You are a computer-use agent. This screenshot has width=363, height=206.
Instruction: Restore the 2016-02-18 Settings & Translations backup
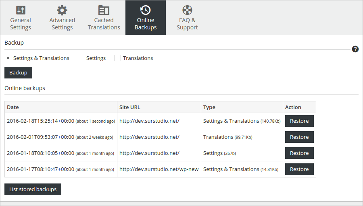pos(299,121)
